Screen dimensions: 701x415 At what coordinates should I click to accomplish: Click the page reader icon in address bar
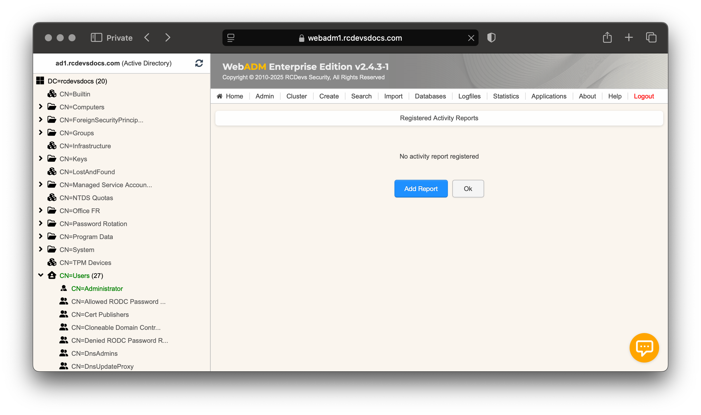(x=231, y=38)
